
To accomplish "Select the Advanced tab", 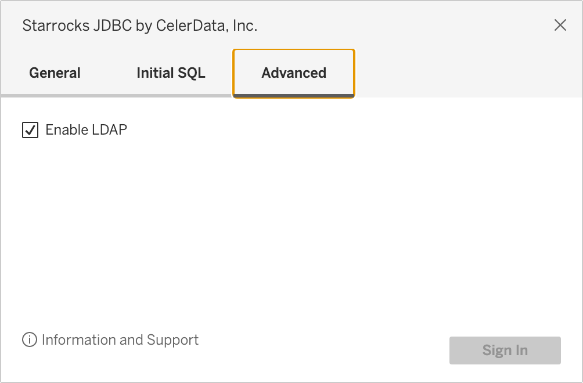I will (x=293, y=73).
